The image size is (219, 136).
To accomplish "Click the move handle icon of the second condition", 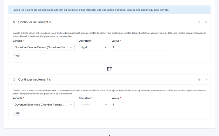I will [x=199, y=79].
